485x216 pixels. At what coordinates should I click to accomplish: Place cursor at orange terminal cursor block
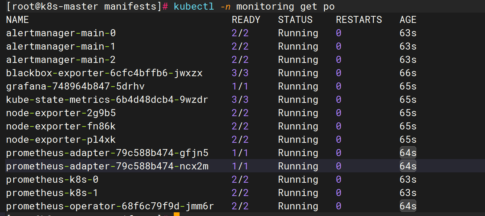coord(177,214)
